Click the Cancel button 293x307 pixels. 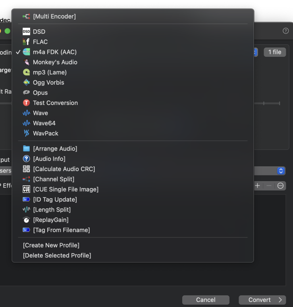[206, 300]
